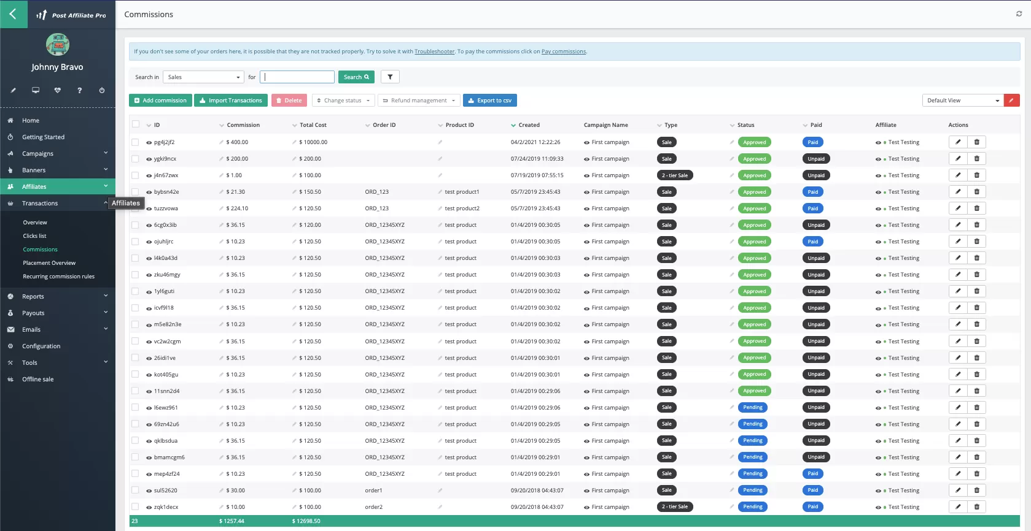Click the edit pencil for commission pg4j2jf2
Screen dimensions: 1031x531
coord(957,142)
